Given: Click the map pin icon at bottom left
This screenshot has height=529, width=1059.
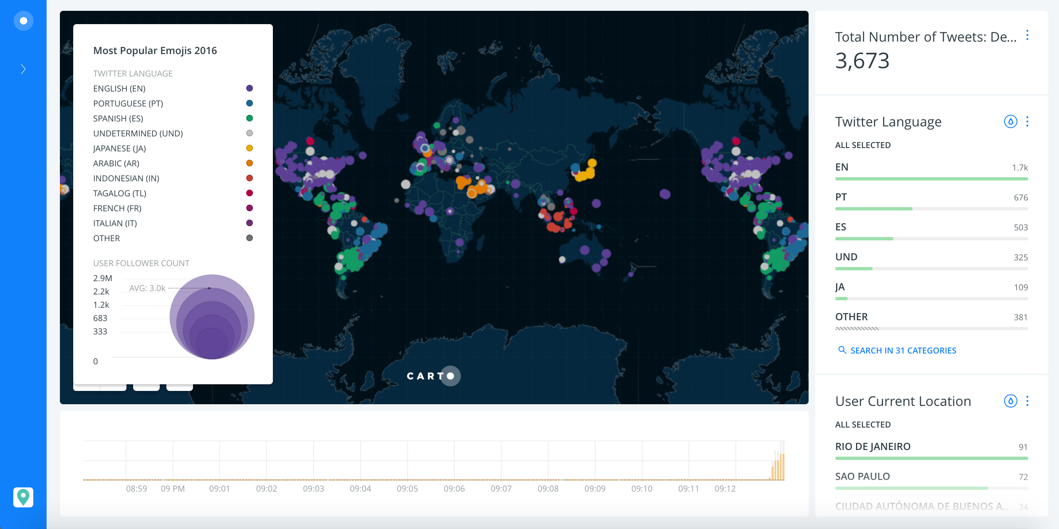Looking at the screenshot, I should (x=23, y=497).
